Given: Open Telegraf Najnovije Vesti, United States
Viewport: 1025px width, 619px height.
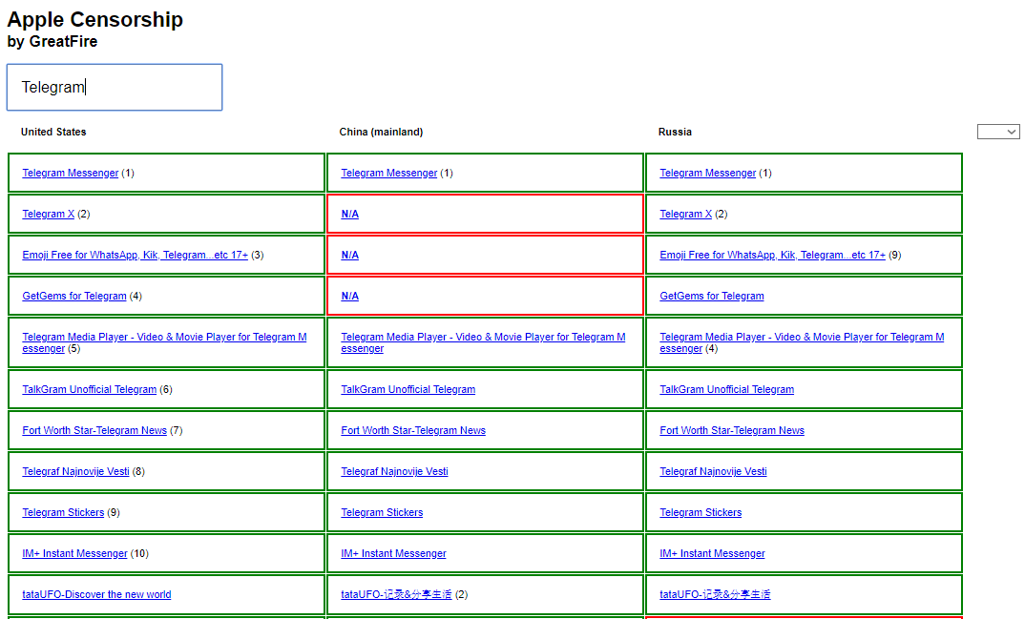Looking at the screenshot, I should (75, 472).
